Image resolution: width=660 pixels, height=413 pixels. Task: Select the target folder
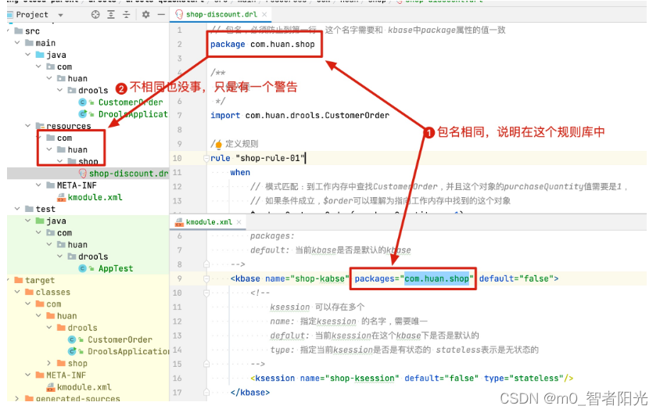coord(40,280)
